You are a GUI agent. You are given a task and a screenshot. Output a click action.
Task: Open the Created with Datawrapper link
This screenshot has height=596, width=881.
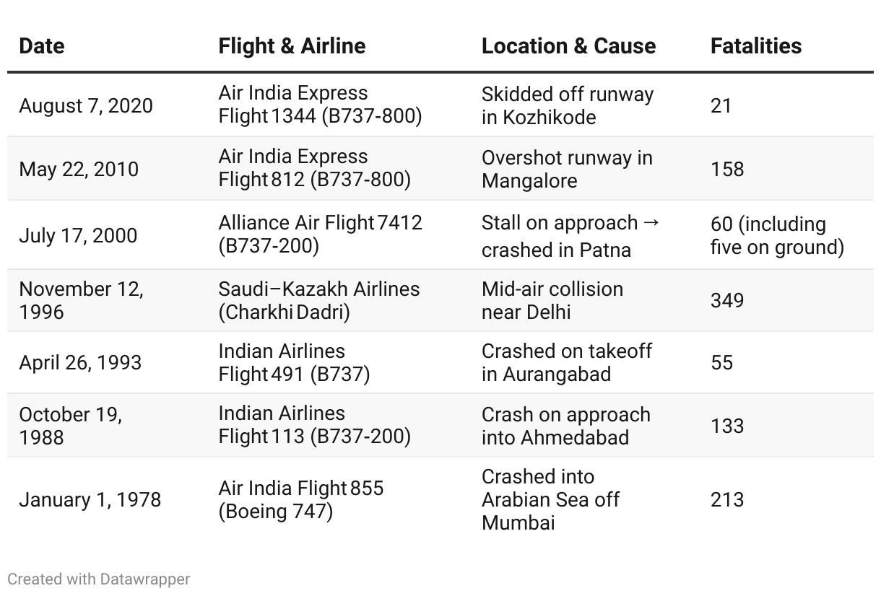[99, 579]
